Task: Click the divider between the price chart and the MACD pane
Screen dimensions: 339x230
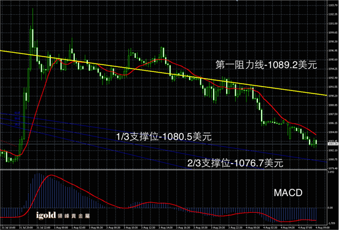Action: coord(163,170)
